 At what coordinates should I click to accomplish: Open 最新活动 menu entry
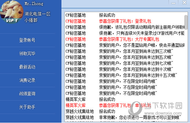pos(27,67)
